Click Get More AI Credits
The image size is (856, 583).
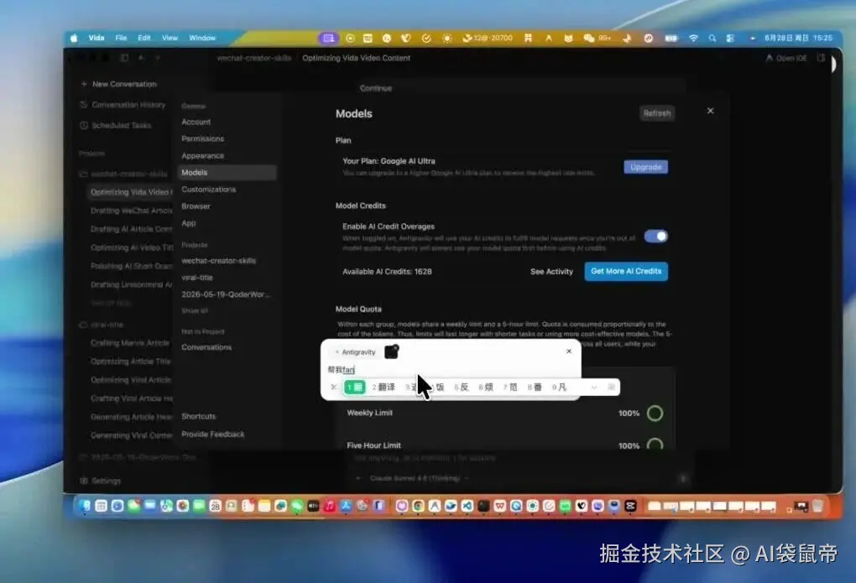coord(626,271)
